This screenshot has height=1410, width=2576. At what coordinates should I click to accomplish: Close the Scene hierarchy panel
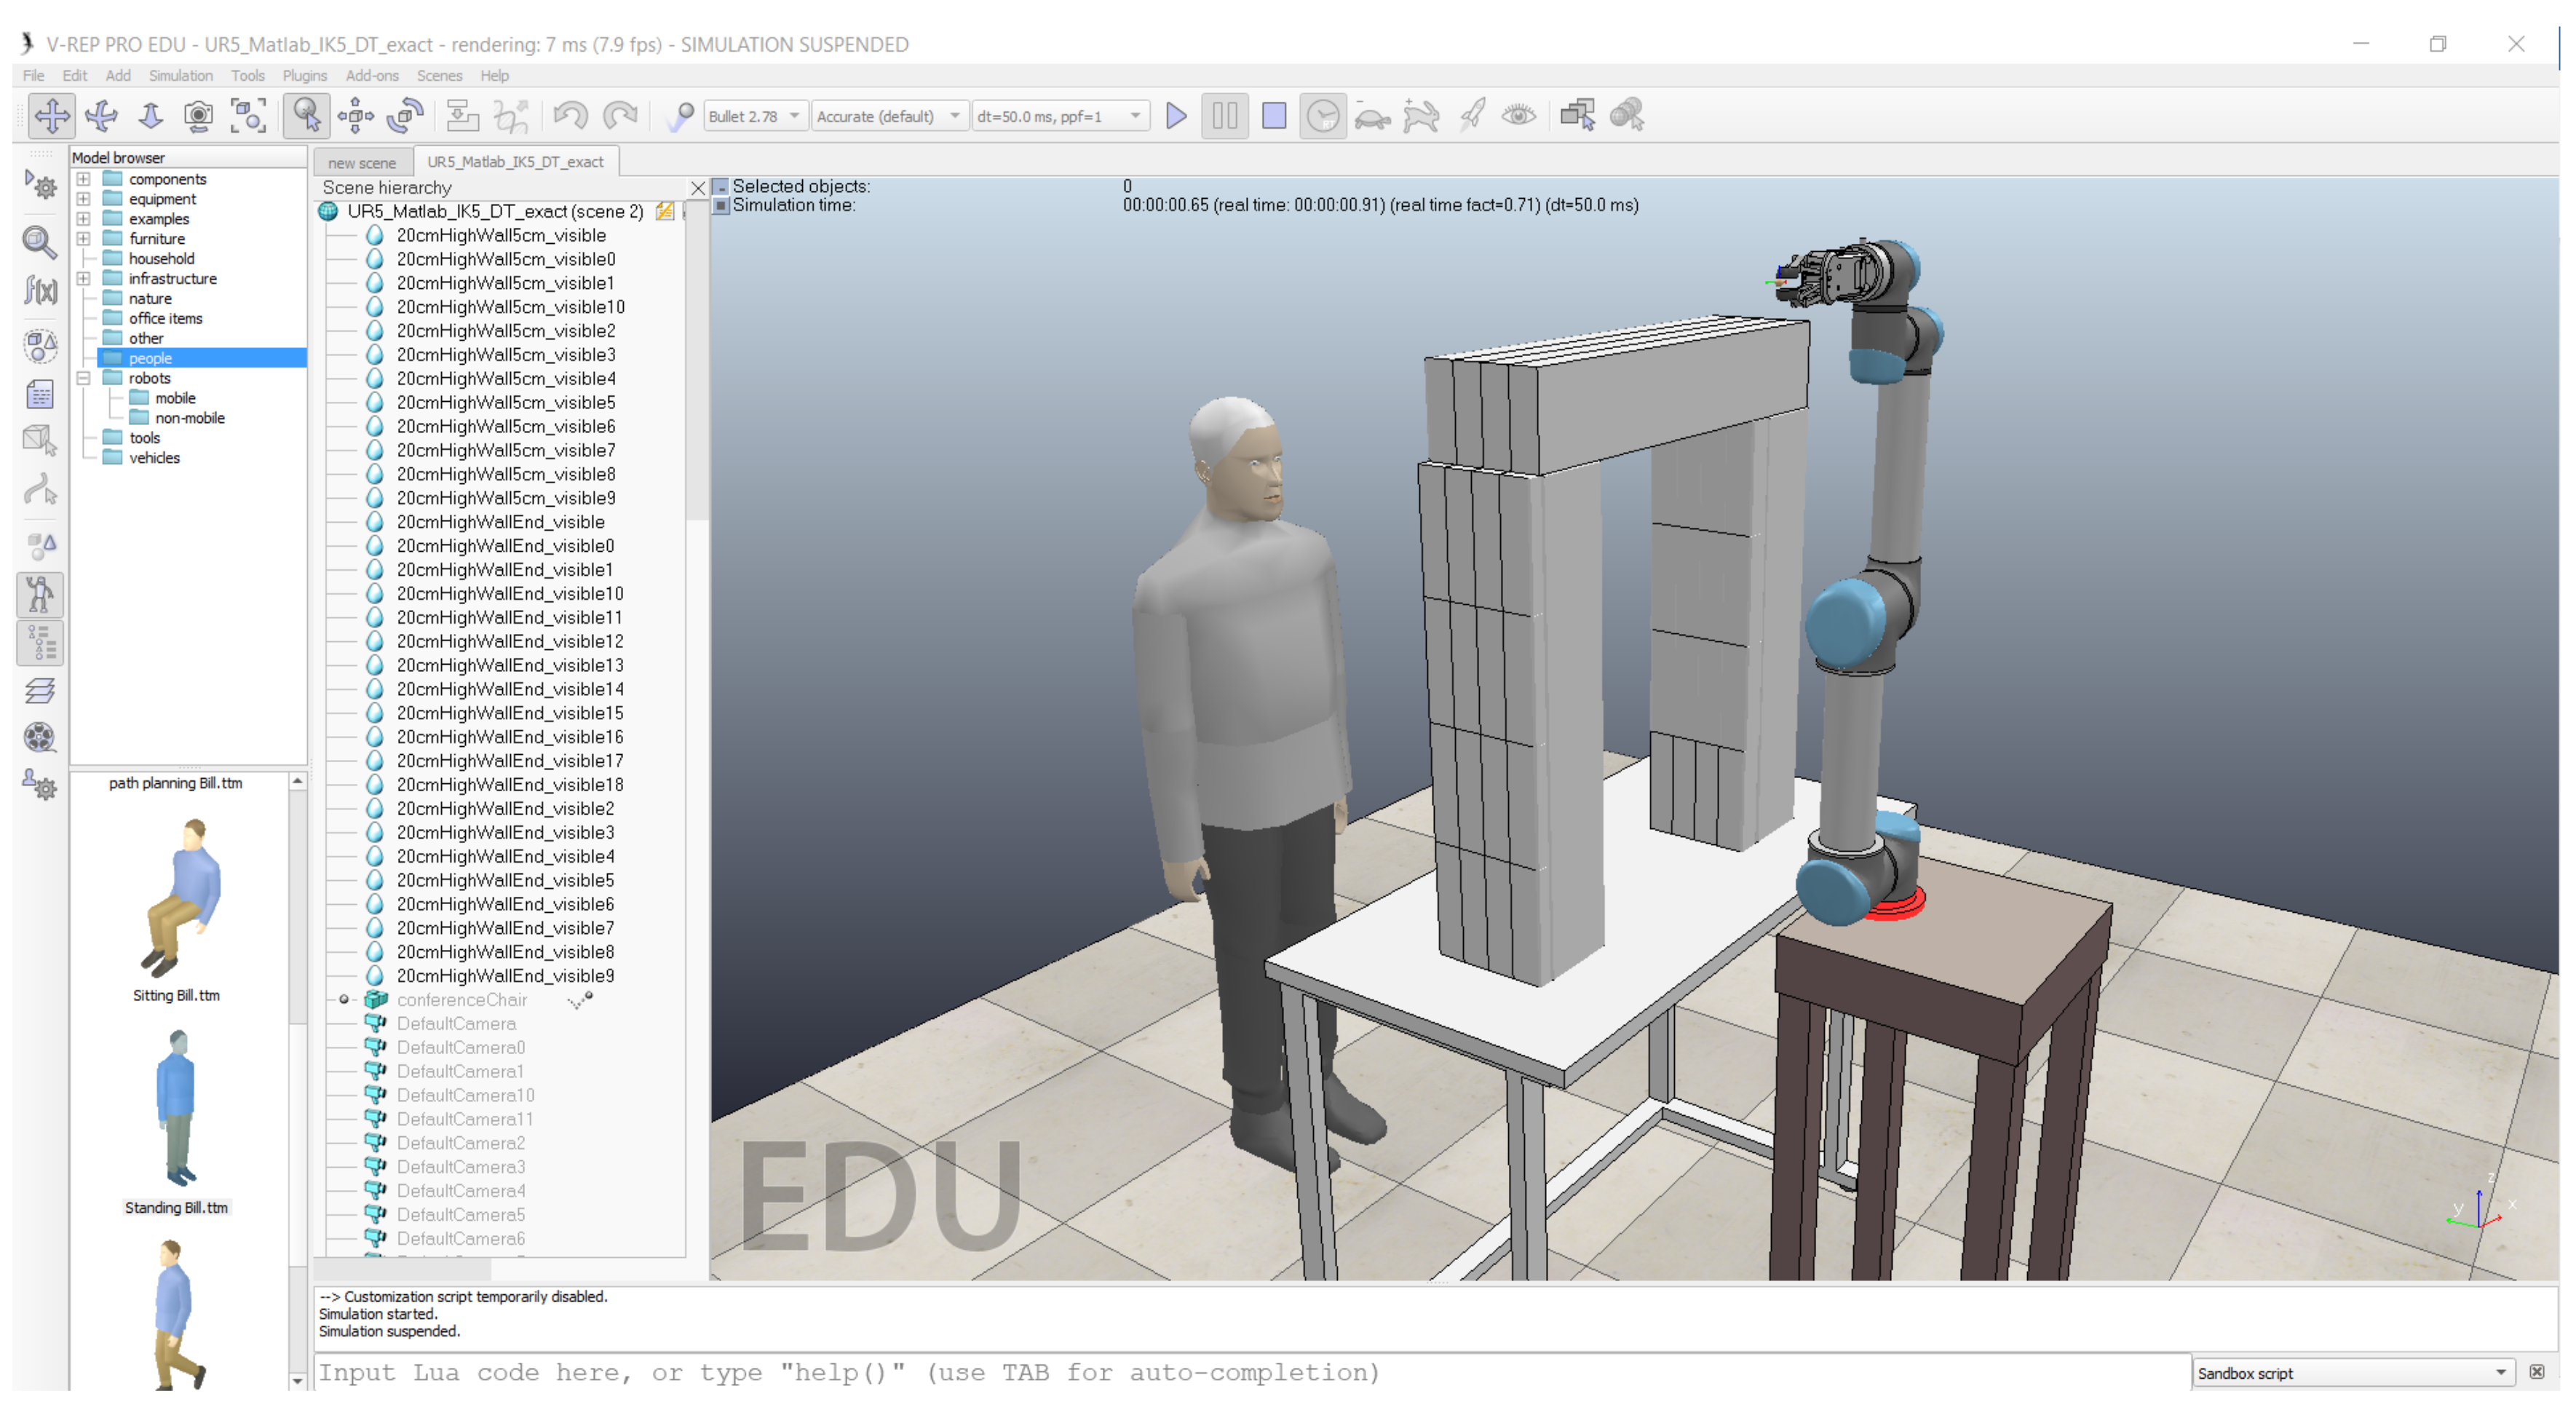pos(698,188)
